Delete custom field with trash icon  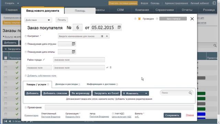click(x=111, y=68)
